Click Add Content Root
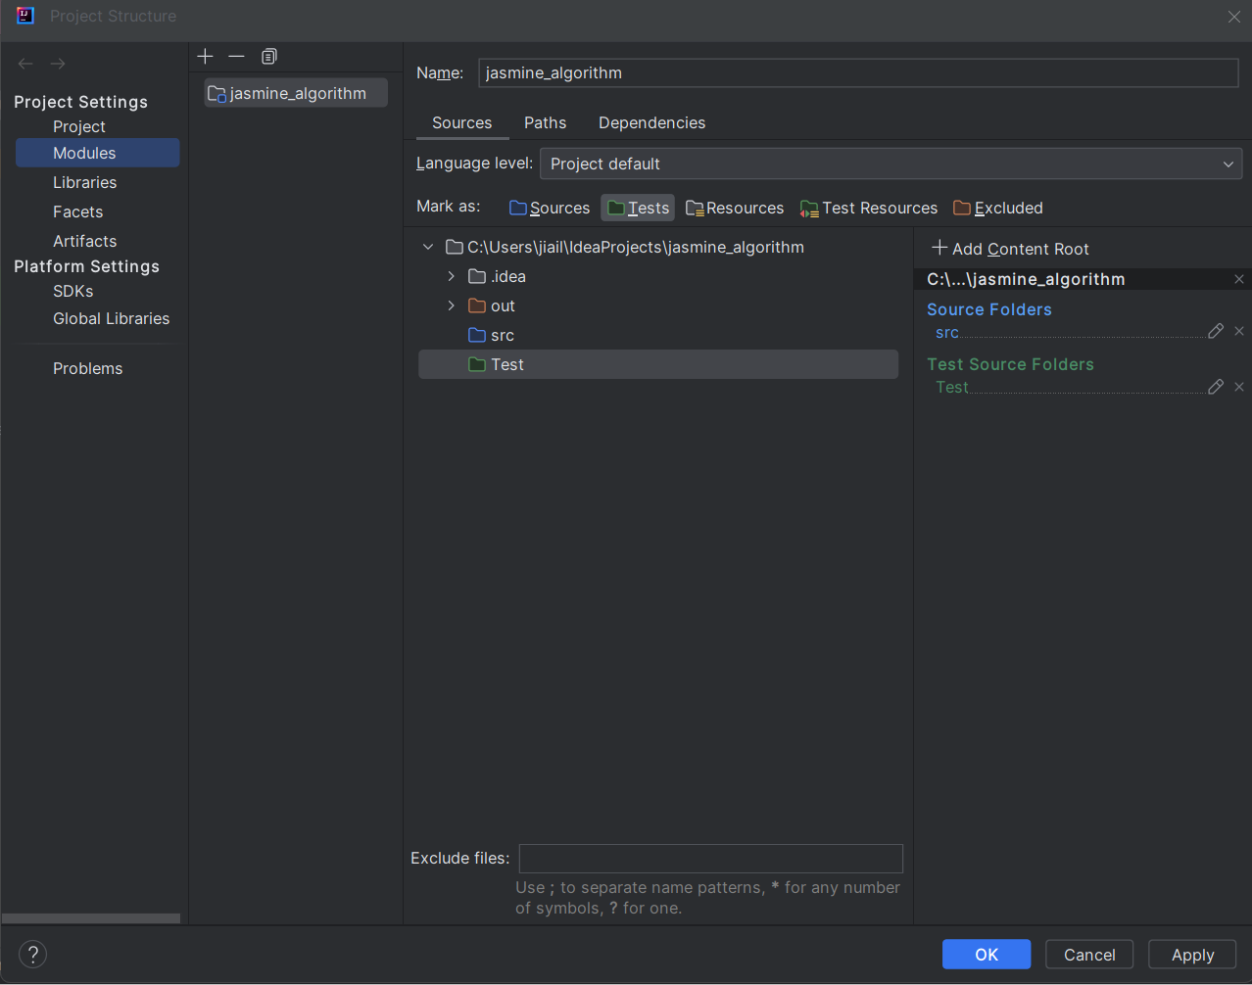1252x985 pixels. [1010, 249]
